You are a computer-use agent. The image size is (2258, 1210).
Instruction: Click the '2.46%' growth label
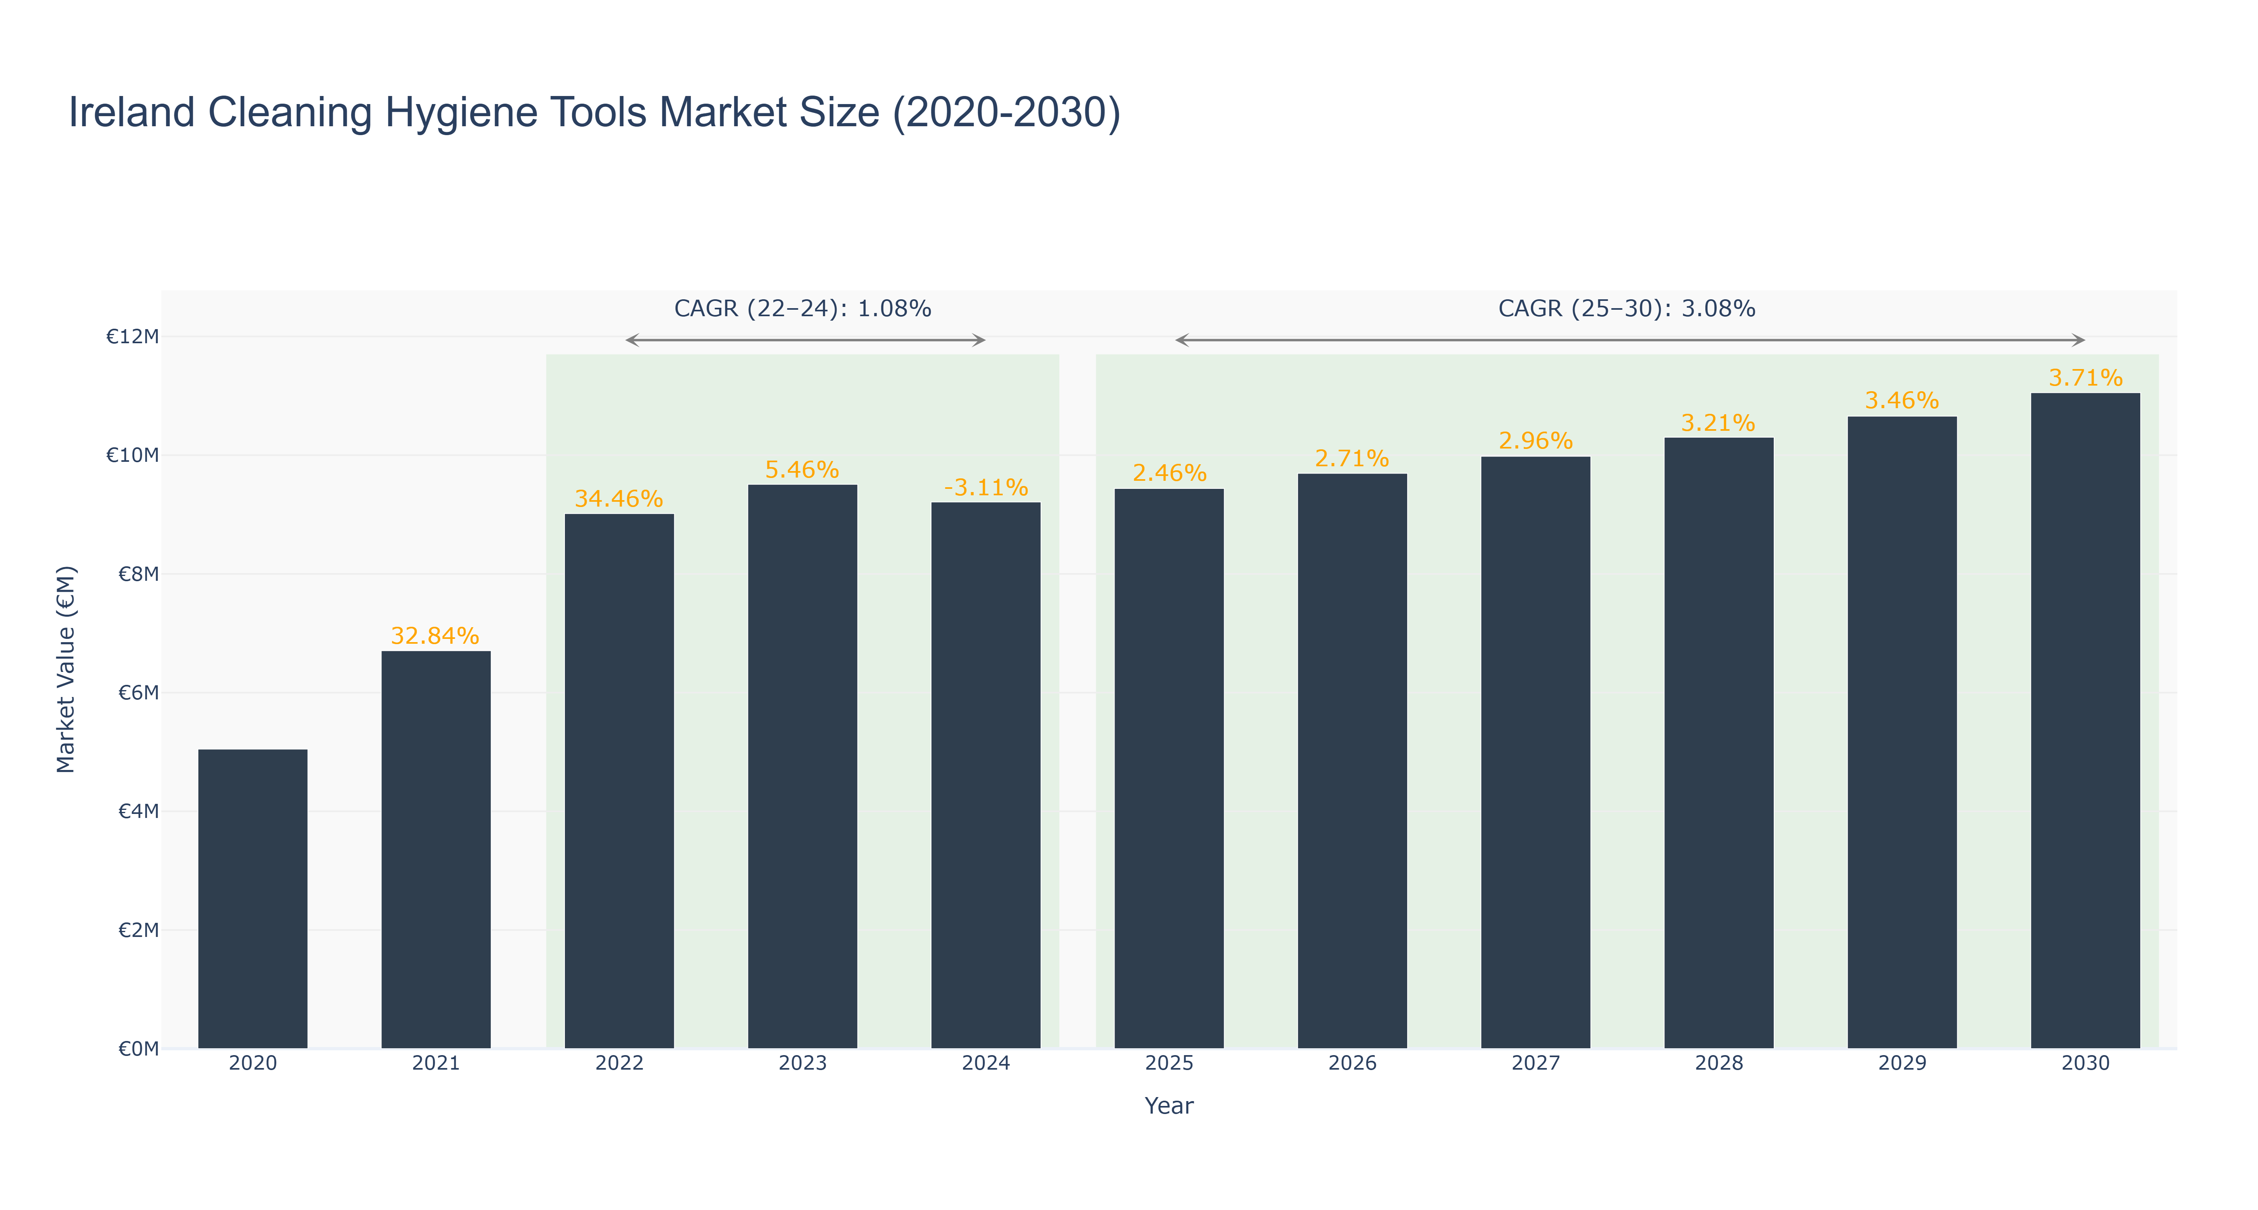(x=1169, y=474)
